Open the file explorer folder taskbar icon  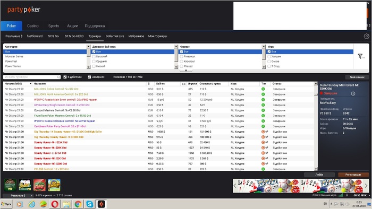(66, 204)
